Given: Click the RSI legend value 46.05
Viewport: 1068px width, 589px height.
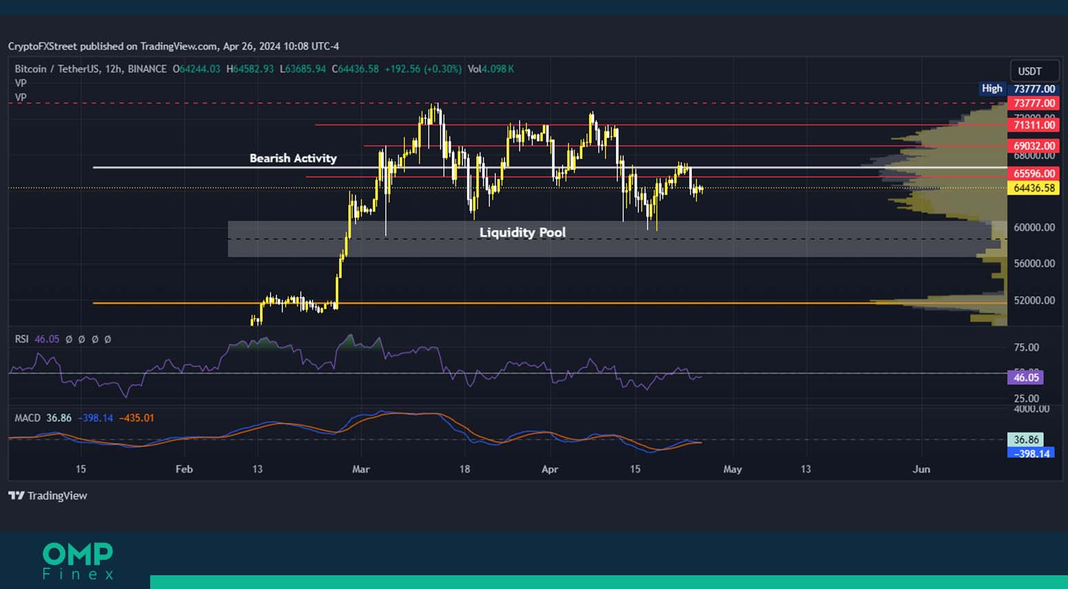Looking at the screenshot, I should tap(47, 339).
